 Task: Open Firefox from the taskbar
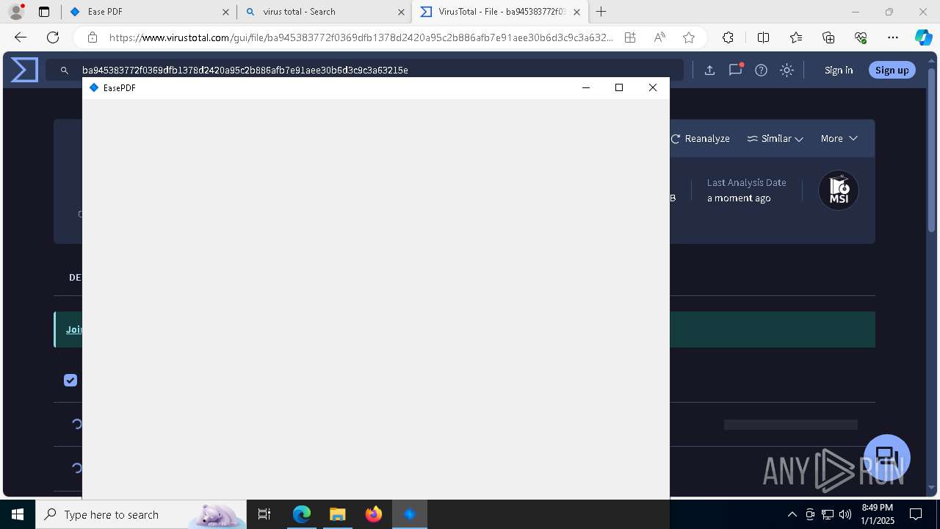pos(373,514)
